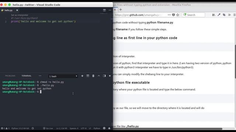Open split editor icon in VS Code
This screenshot has height=132, width=236.
pos(104,10)
